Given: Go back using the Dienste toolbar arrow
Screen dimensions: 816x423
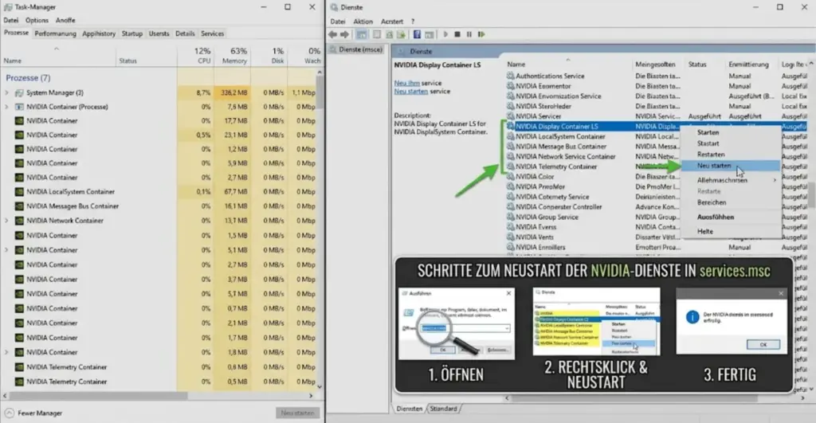Looking at the screenshot, I should pos(332,34).
